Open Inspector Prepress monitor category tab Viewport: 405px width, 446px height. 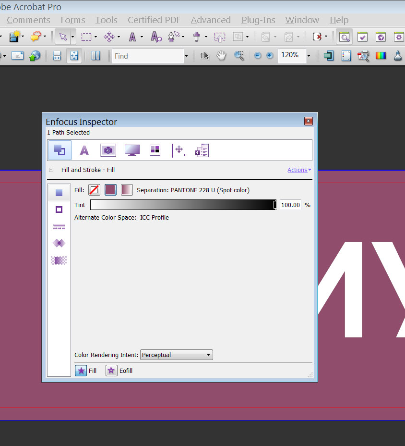(x=132, y=150)
